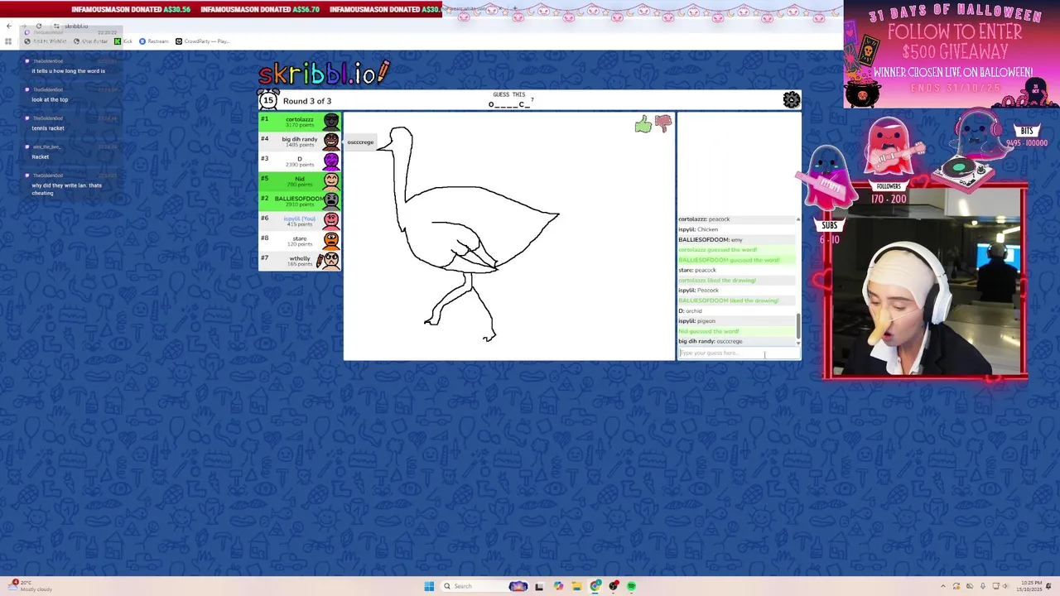Click overlay chat 'tennis racket' message
This screenshot has width=1060, height=596.
pos(48,128)
